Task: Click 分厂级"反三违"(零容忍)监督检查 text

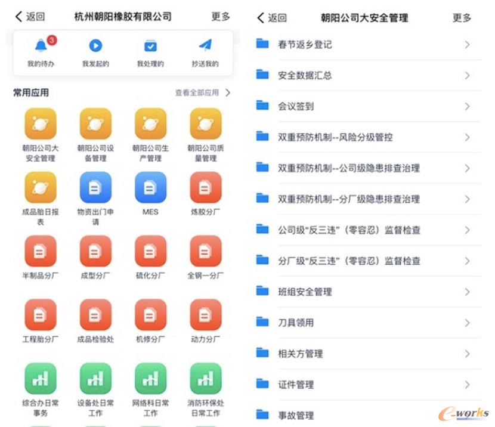Action: click(x=349, y=261)
